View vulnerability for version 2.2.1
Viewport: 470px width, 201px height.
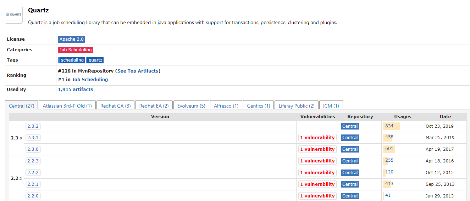click(x=317, y=184)
